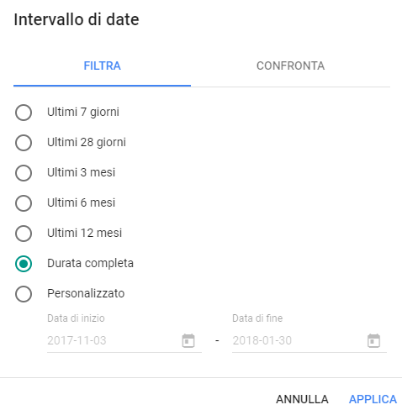
Task: Click the APPLICA button
Action: (x=373, y=399)
